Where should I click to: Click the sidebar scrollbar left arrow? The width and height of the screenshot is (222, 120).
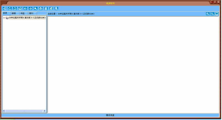coord(4,111)
